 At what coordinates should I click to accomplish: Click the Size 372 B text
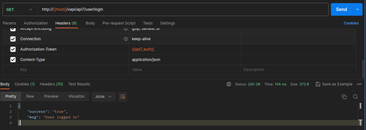[x=300, y=84]
